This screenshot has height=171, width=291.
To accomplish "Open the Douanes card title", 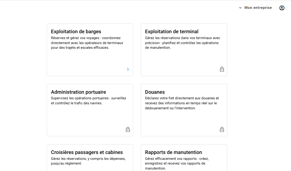I will [x=155, y=92].
